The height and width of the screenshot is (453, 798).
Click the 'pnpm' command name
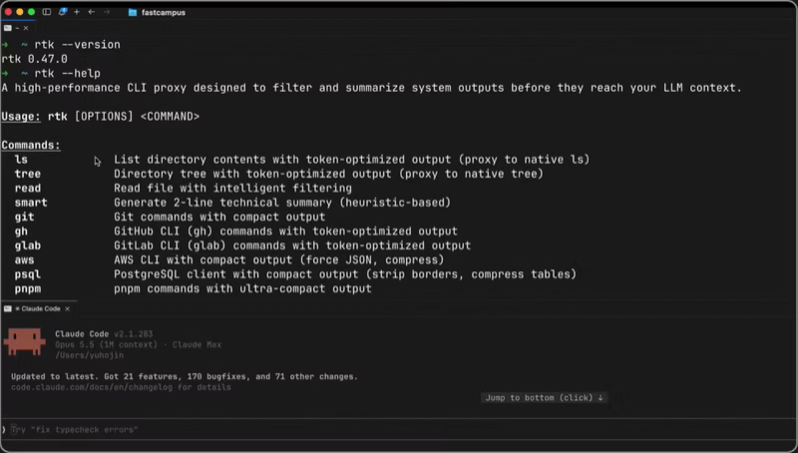(x=28, y=288)
